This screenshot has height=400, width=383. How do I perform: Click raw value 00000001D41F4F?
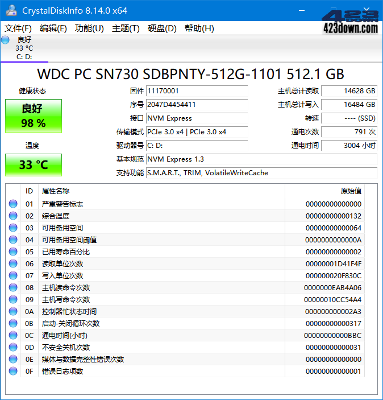click(x=334, y=264)
